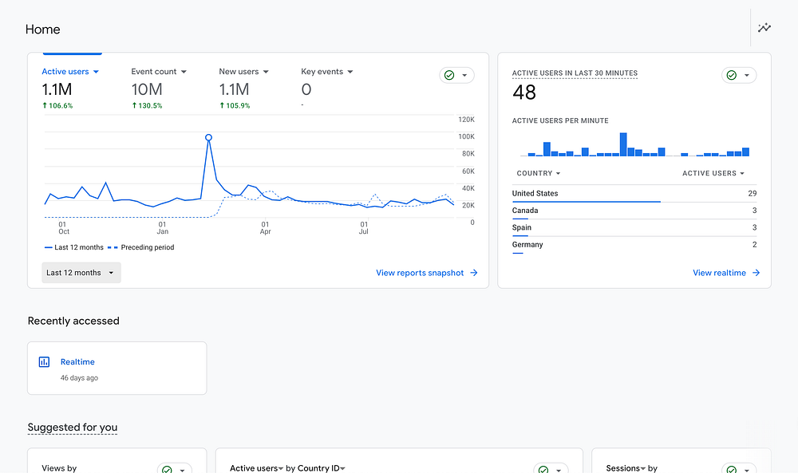This screenshot has height=473, width=798.
Task: Click checkmark icon on Views by card
Action: (x=167, y=469)
